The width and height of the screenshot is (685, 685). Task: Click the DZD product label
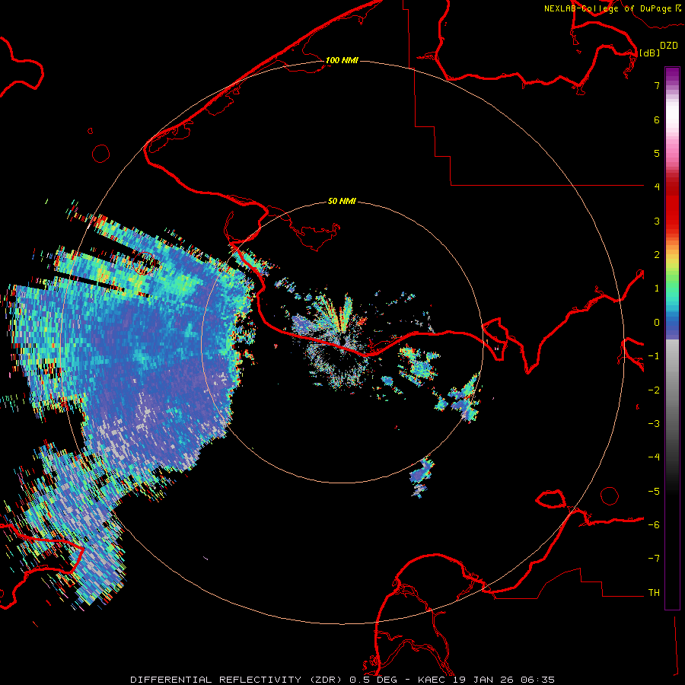coord(669,46)
